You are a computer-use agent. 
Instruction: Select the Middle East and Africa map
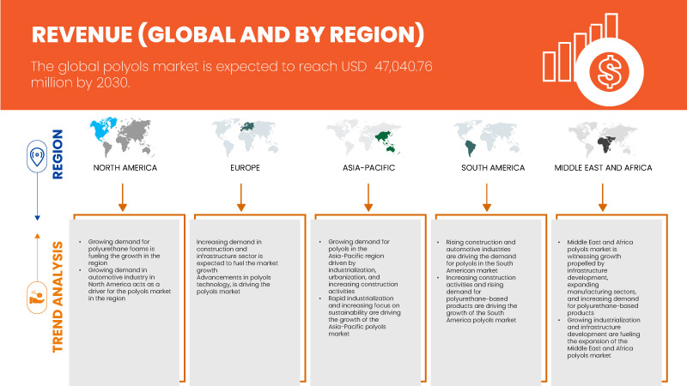click(600, 137)
